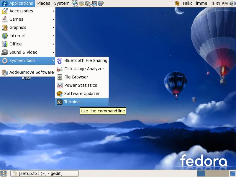Screen dimensions: 236x177
Task: Expand the Internet submenu
Action: coord(28,36)
